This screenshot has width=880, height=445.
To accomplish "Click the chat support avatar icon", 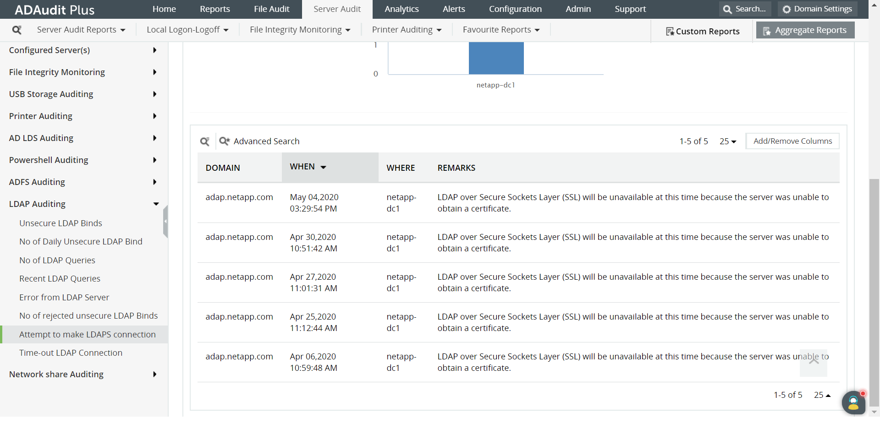I will [853, 402].
